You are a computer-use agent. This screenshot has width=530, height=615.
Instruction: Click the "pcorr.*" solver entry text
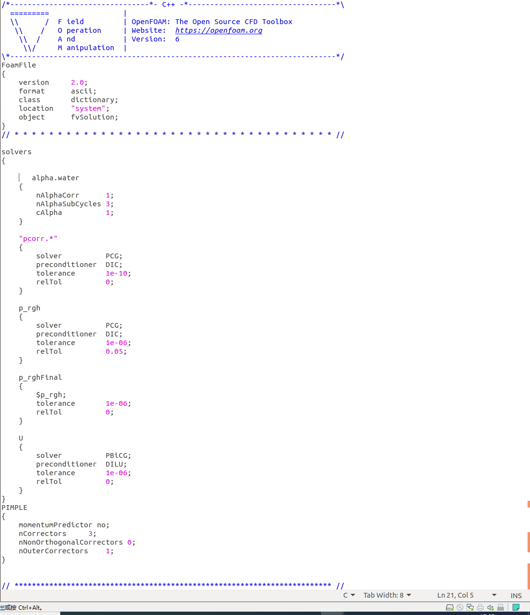(38, 239)
